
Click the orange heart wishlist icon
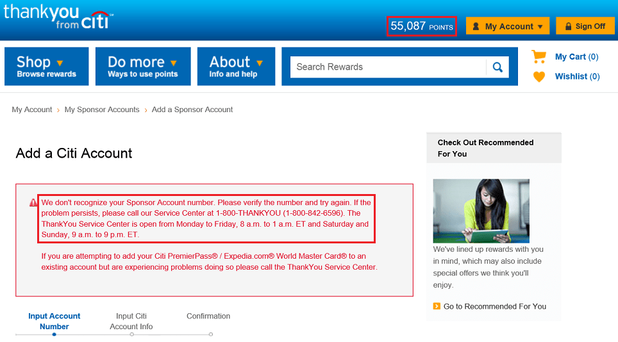click(x=539, y=76)
